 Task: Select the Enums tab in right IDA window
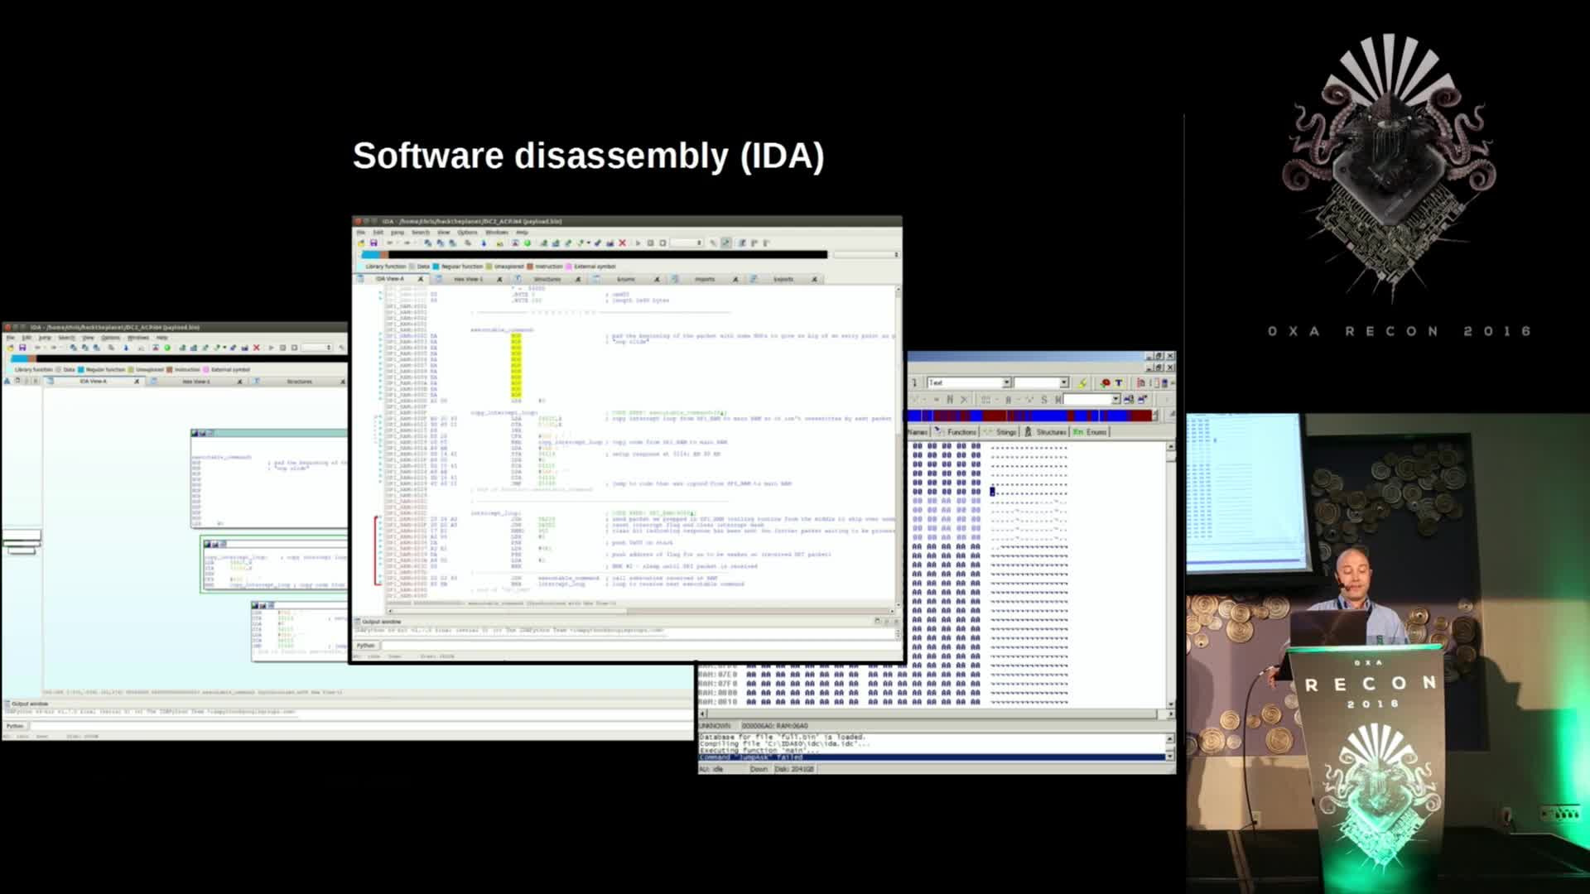(x=1096, y=432)
